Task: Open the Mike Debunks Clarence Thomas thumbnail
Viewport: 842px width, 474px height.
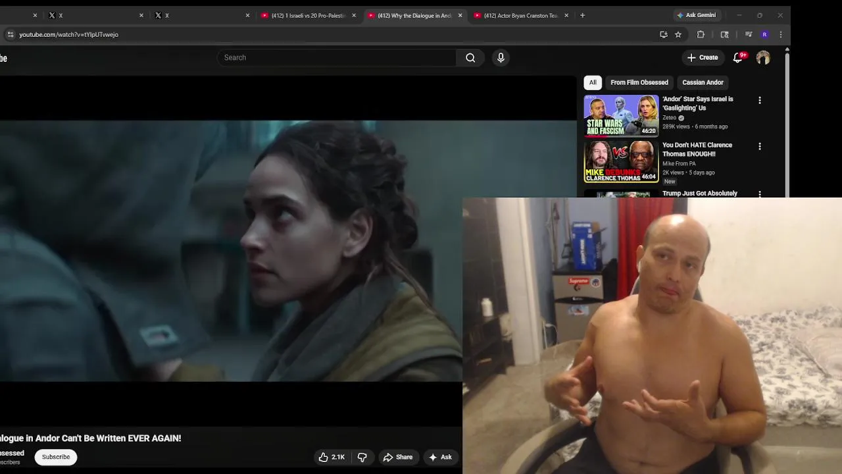Action: [x=621, y=162]
